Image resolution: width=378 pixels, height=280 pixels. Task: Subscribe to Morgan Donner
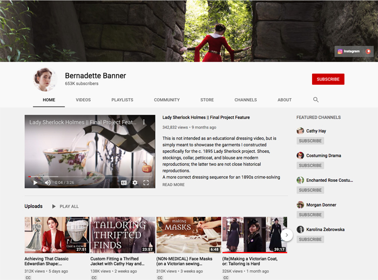[x=310, y=215]
